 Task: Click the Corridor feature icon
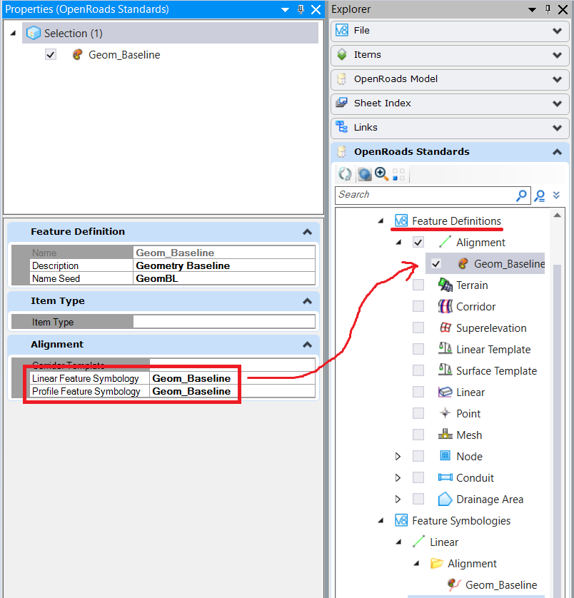445,306
